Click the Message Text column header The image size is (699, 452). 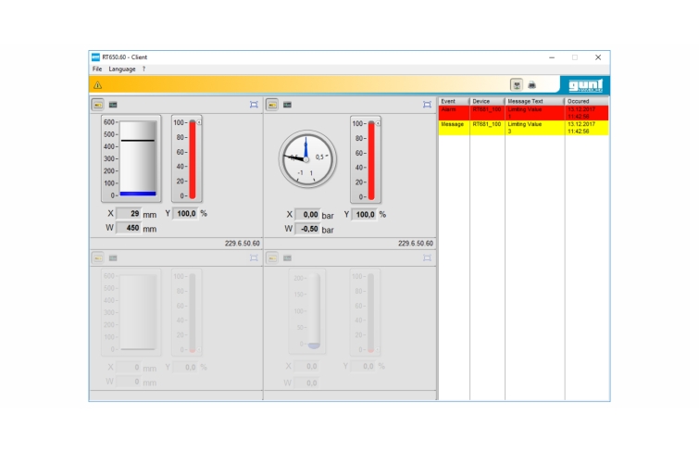(534, 101)
